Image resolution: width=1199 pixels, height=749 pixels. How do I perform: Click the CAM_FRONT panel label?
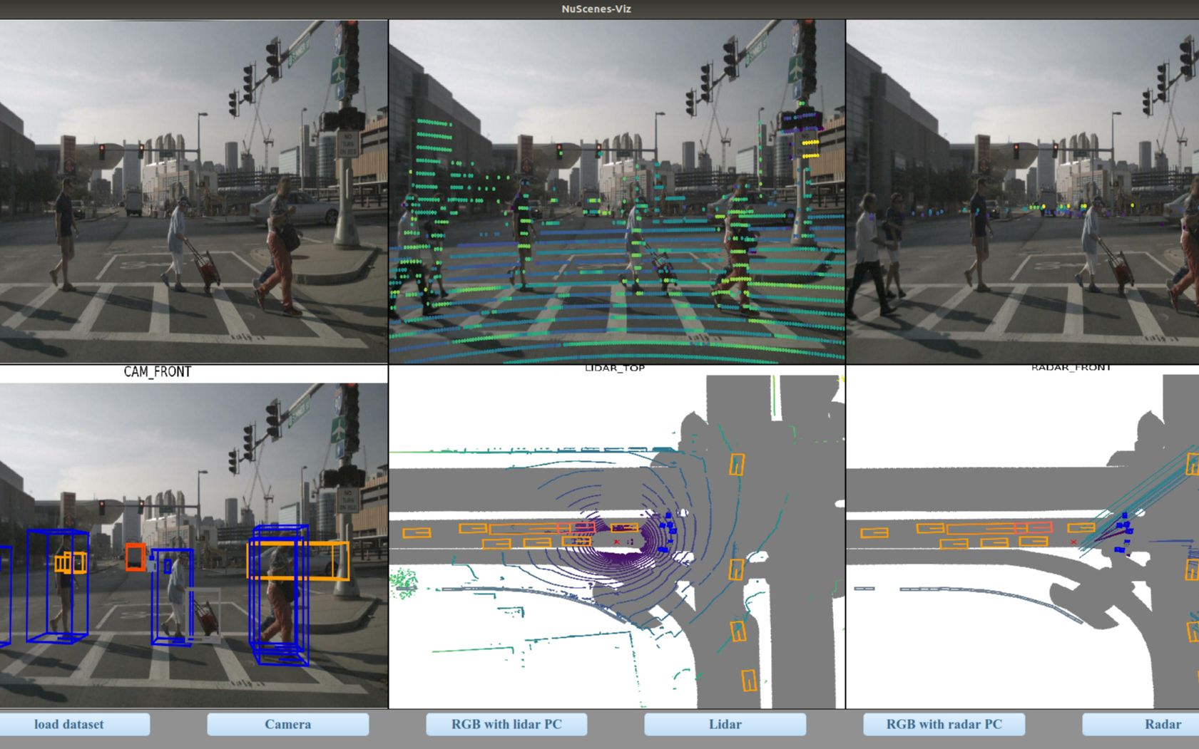(x=157, y=371)
